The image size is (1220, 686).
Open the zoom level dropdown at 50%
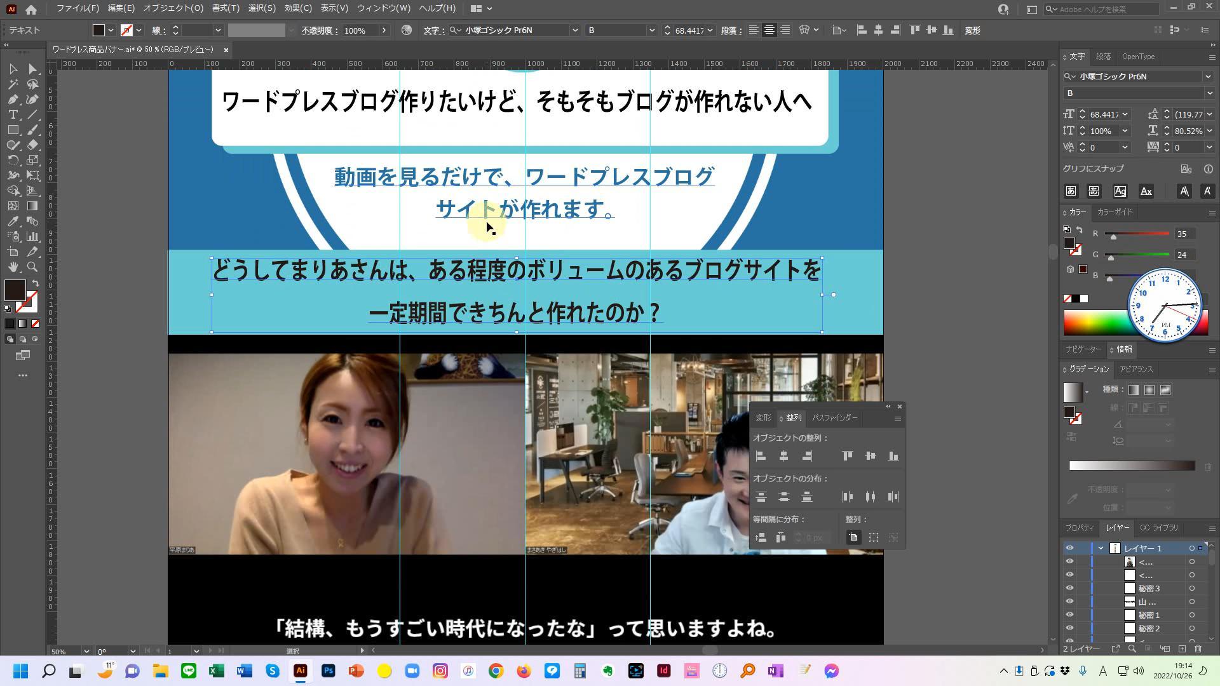click(86, 651)
